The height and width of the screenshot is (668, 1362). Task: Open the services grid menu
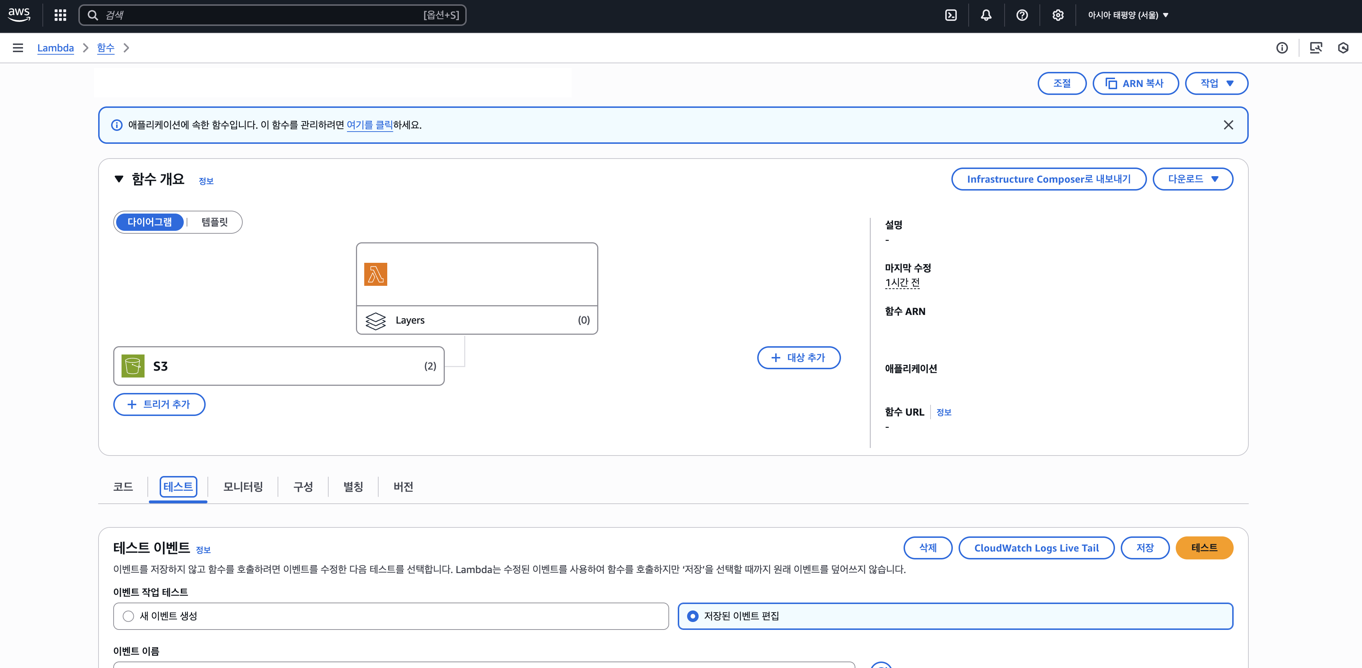(60, 15)
